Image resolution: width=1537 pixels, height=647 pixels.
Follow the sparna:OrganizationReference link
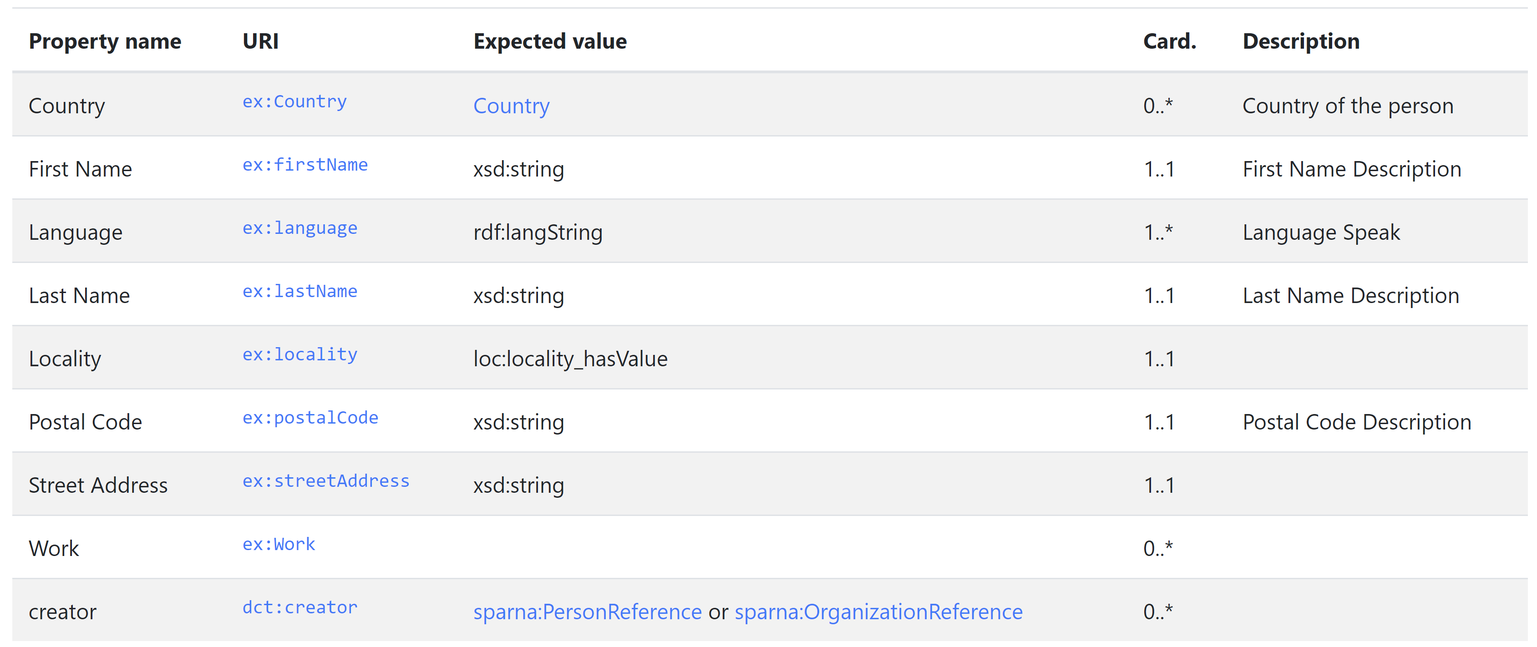(x=878, y=612)
